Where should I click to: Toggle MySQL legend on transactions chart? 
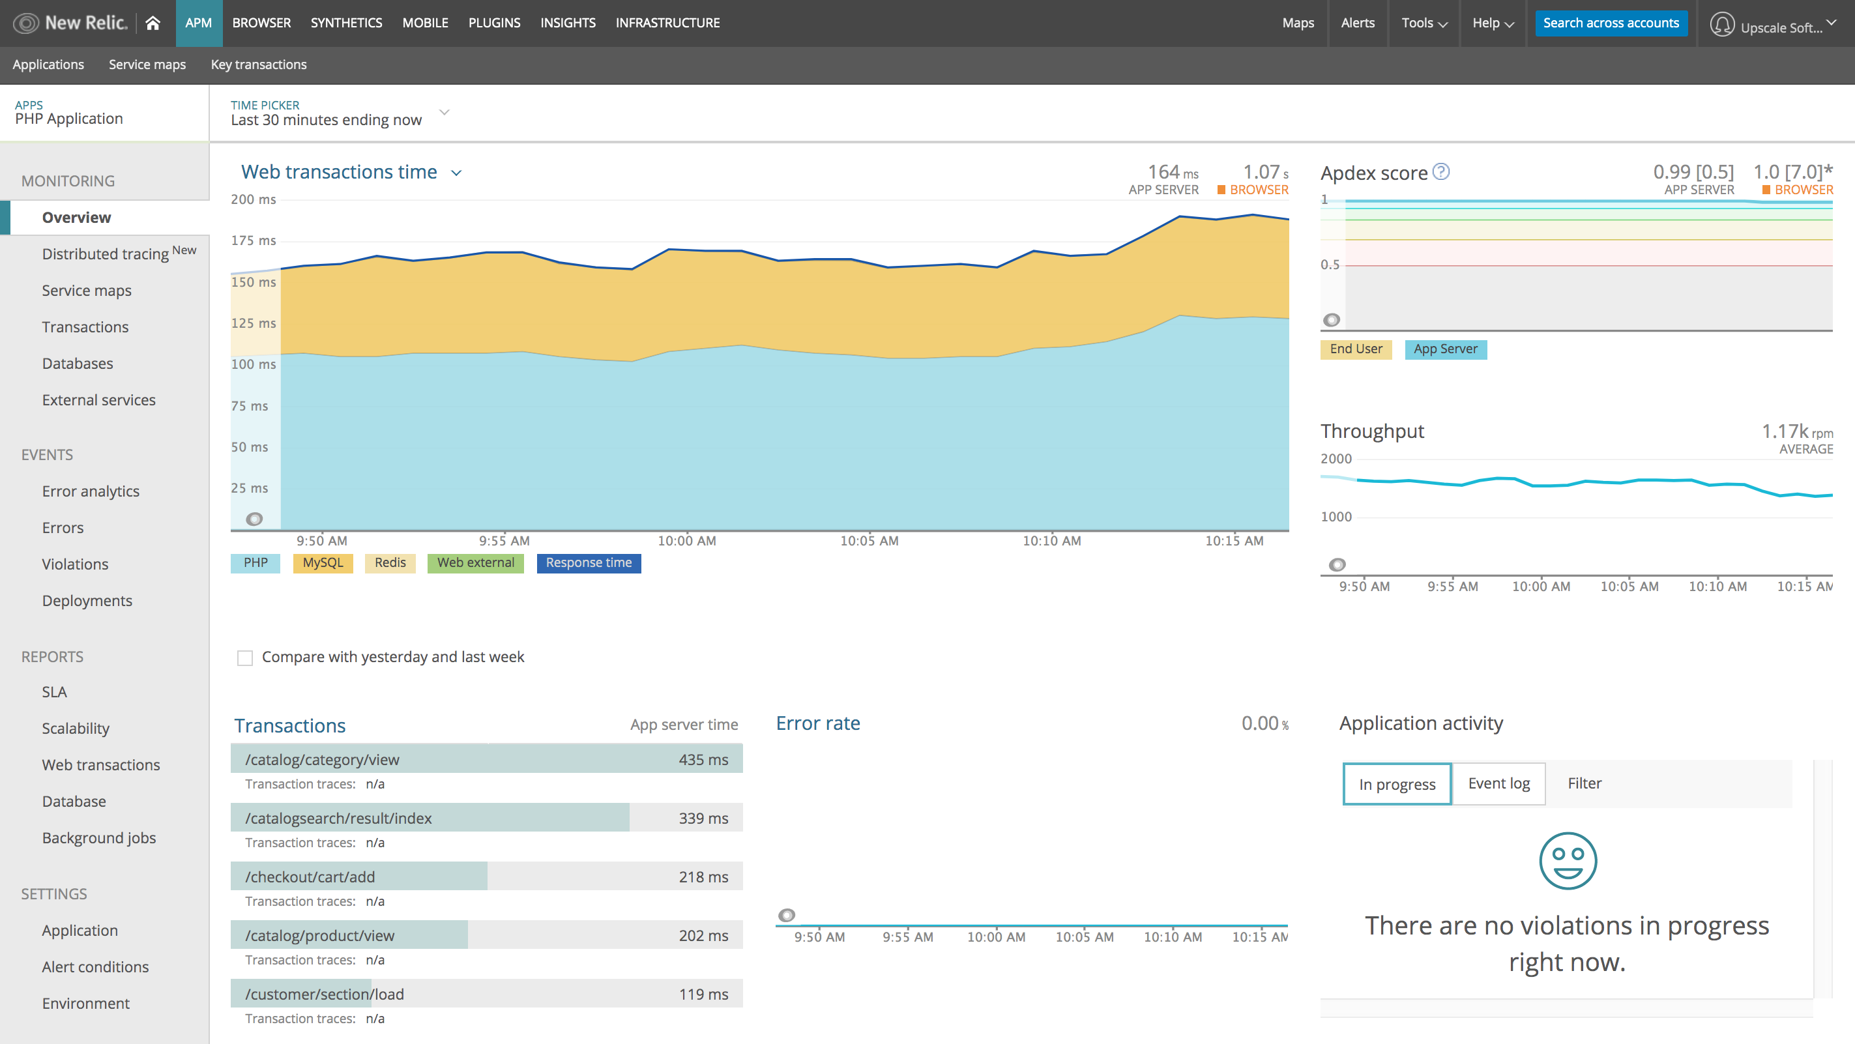point(323,563)
